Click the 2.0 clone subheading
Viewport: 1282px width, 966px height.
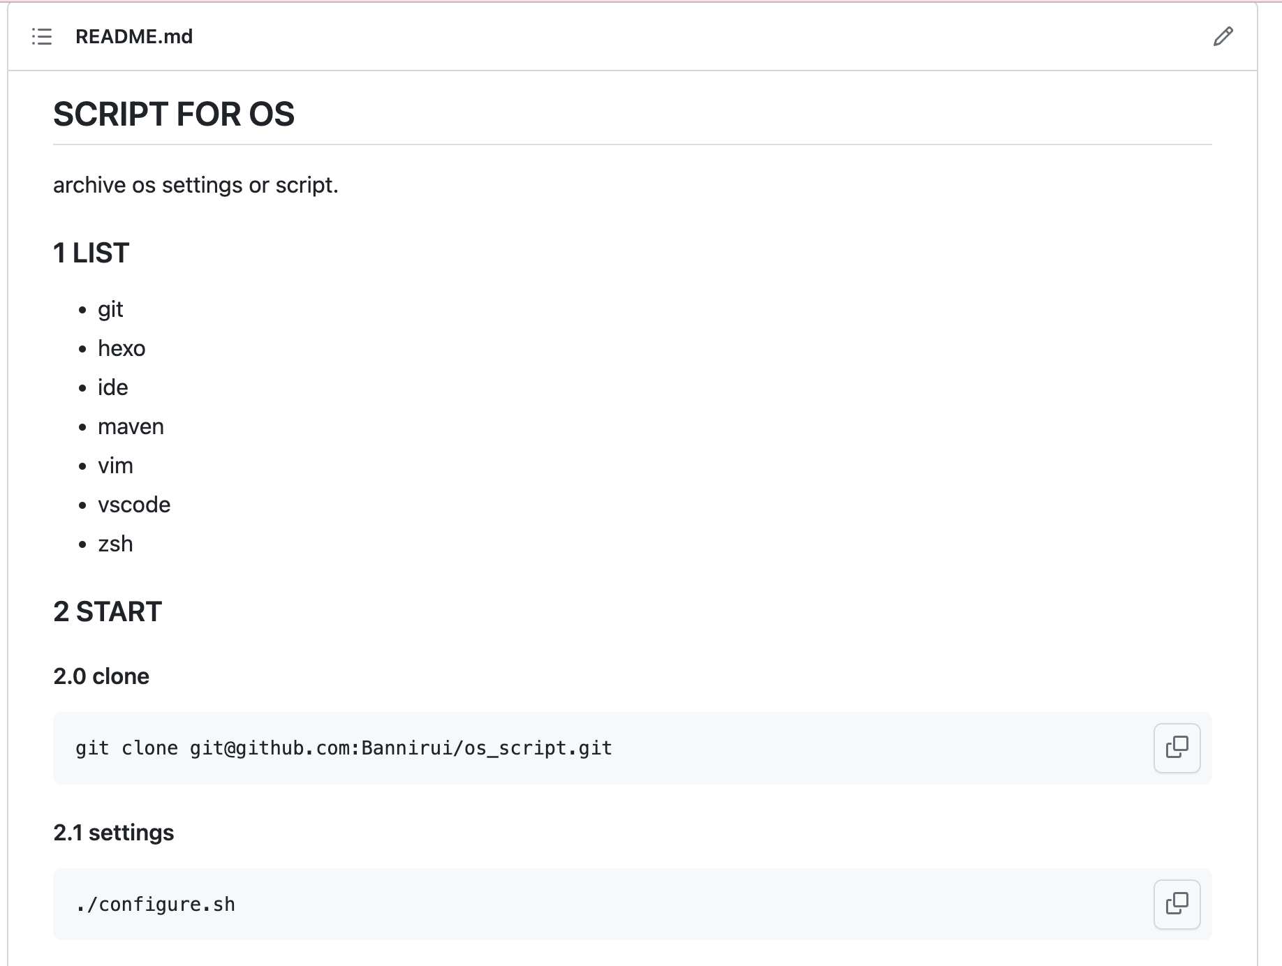tap(101, 676)
